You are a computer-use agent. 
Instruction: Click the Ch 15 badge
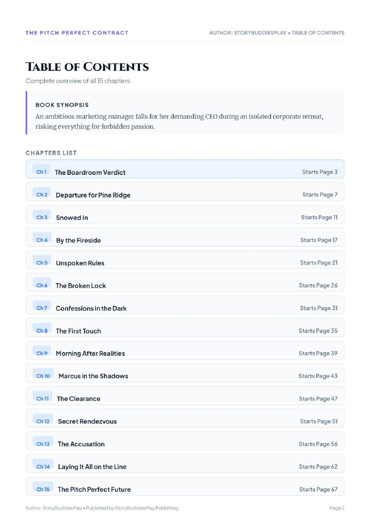(43, 488)
